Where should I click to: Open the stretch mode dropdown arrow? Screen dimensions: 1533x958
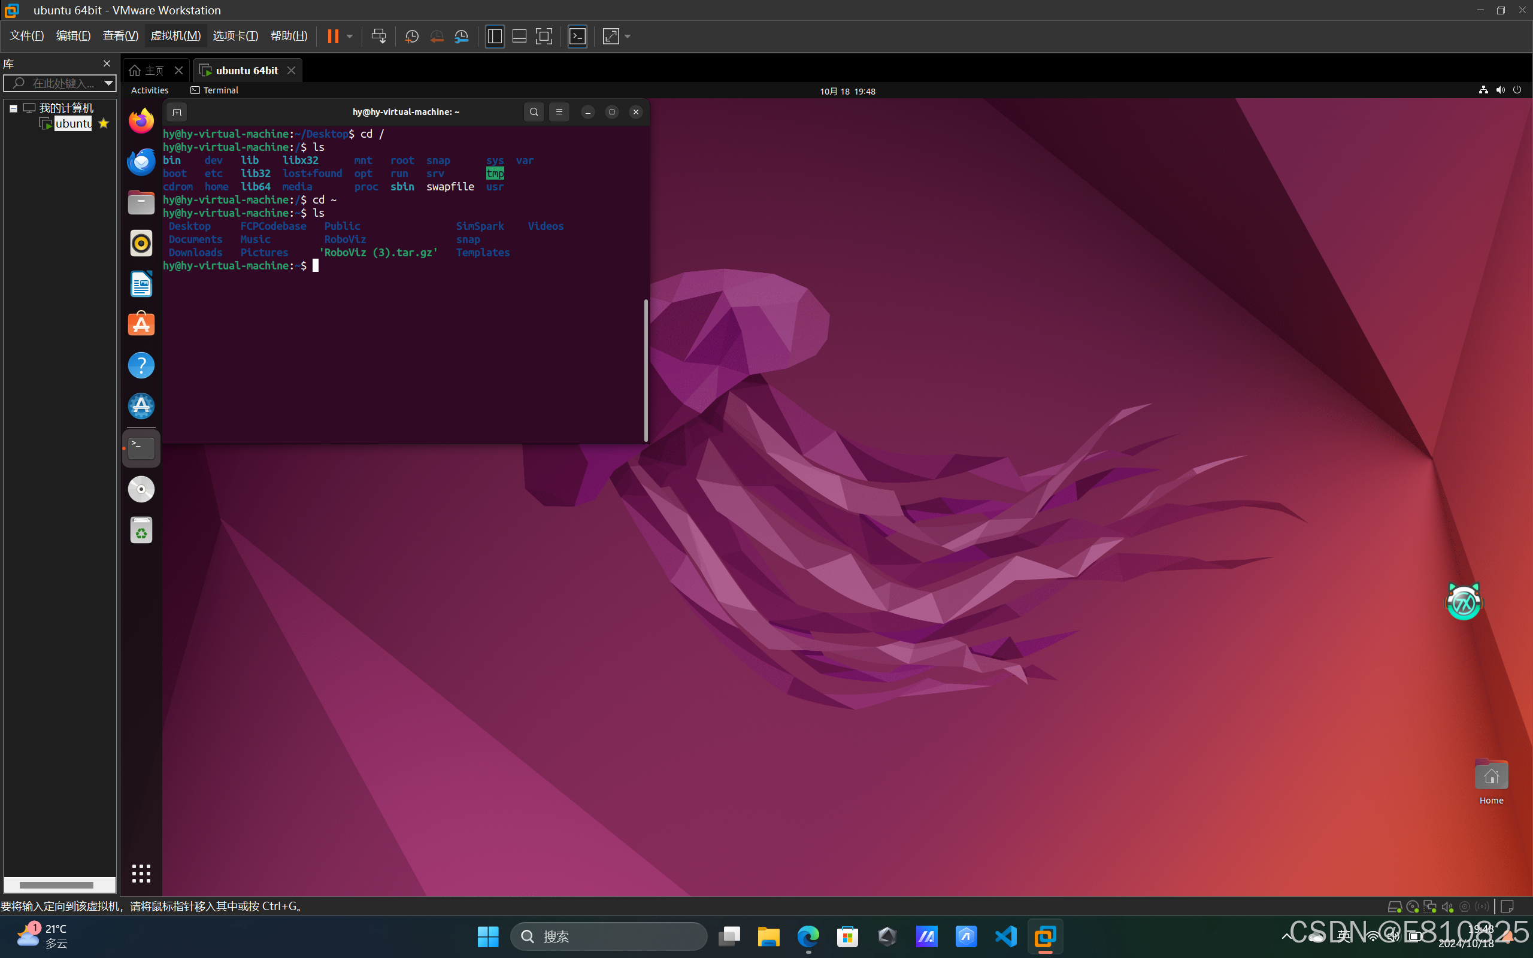click(x=628, y=36)
